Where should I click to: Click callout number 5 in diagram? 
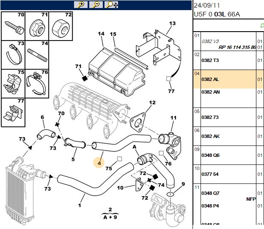tap(73, 159)
